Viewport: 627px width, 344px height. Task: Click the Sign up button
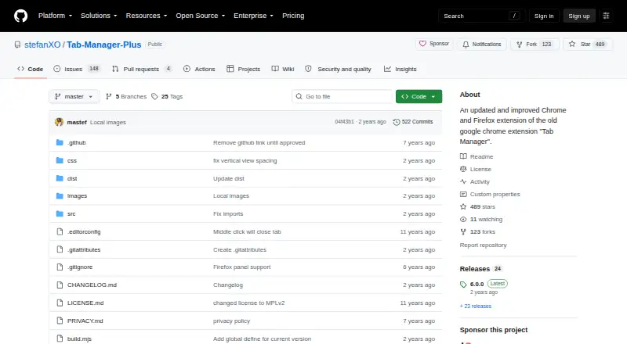(x=579, y=16)
